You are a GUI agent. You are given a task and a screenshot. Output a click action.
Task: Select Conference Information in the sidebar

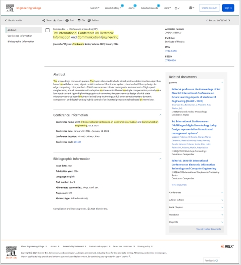point(20,36)
